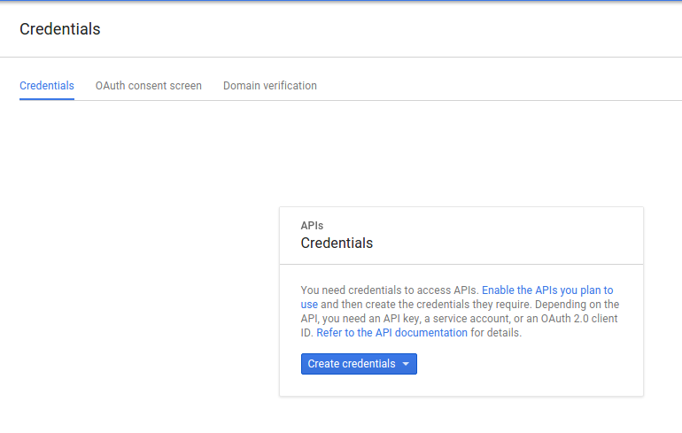Click the blue loading bar at the page top
This screenshot has height=433, width=682.
click(x=341, y=1)
